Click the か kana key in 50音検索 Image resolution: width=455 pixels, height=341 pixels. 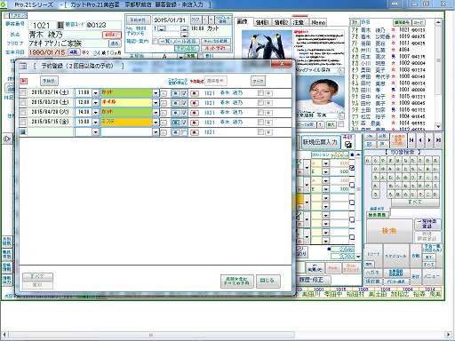(428, 161)
